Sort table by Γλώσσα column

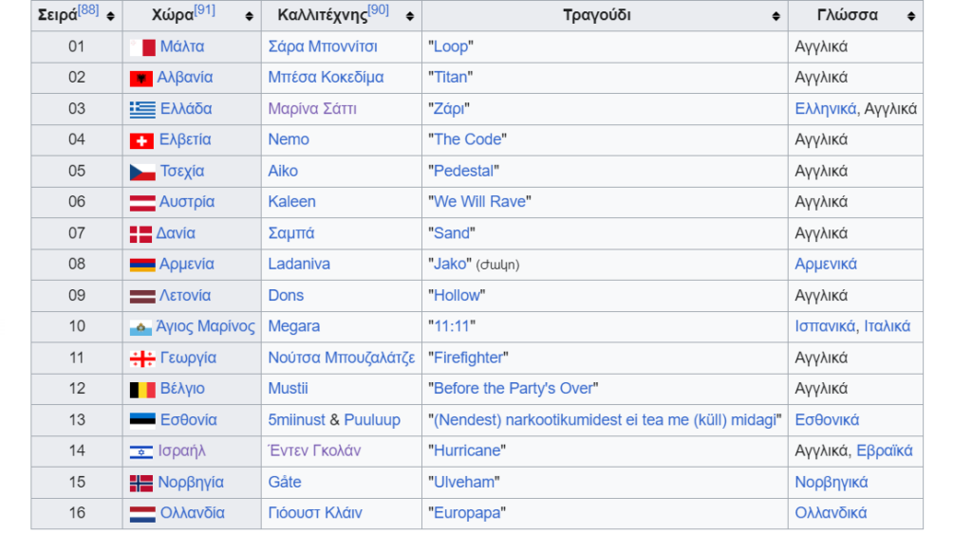click(911, 16)
